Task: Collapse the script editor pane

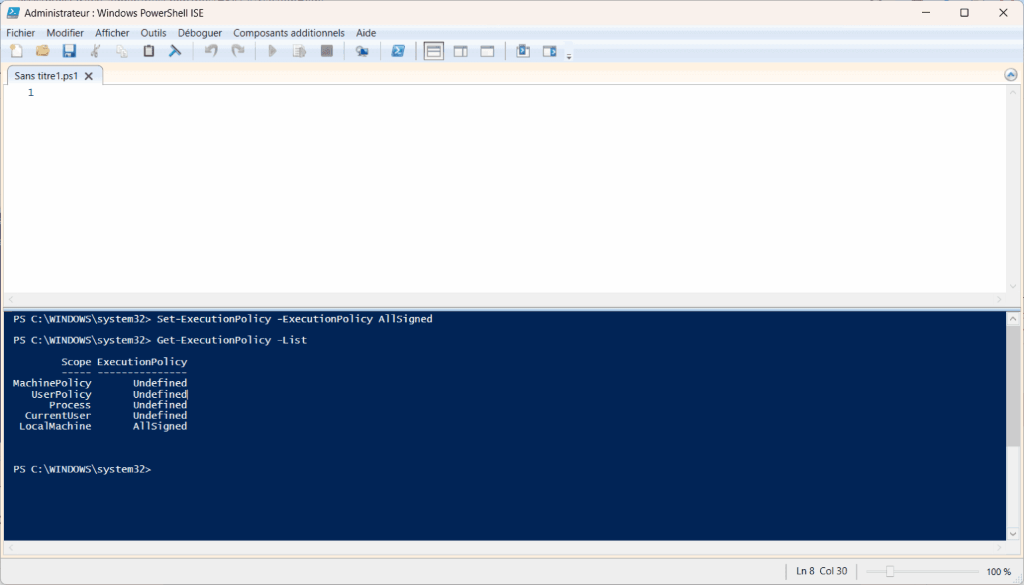Action: [x=1011, y=74]
